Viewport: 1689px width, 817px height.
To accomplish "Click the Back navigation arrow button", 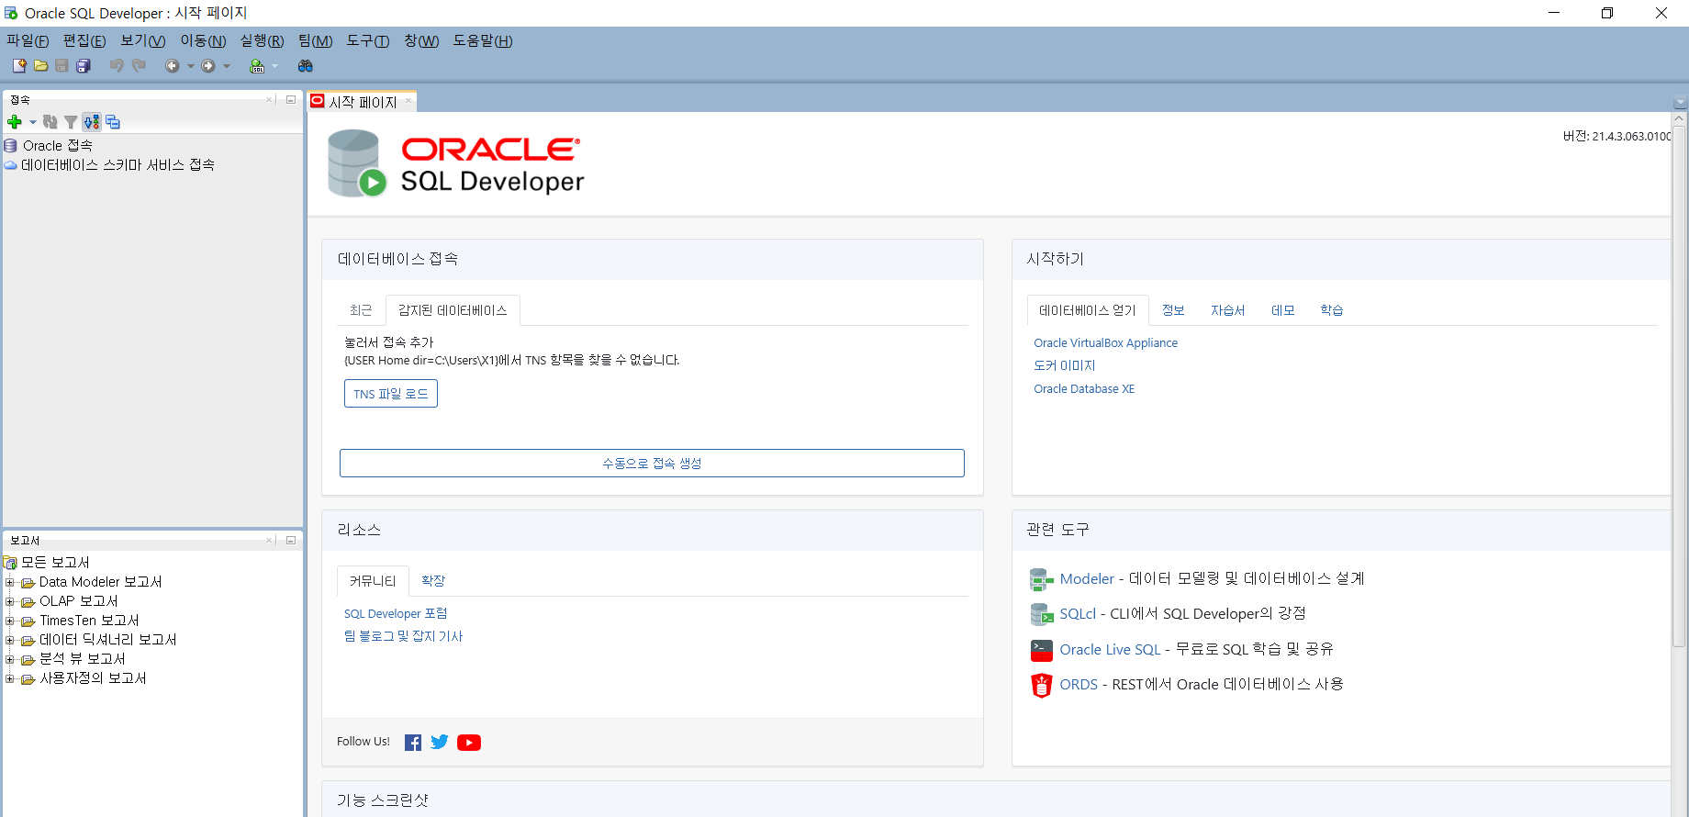I will pyautogui.click(x=172, y=66).
